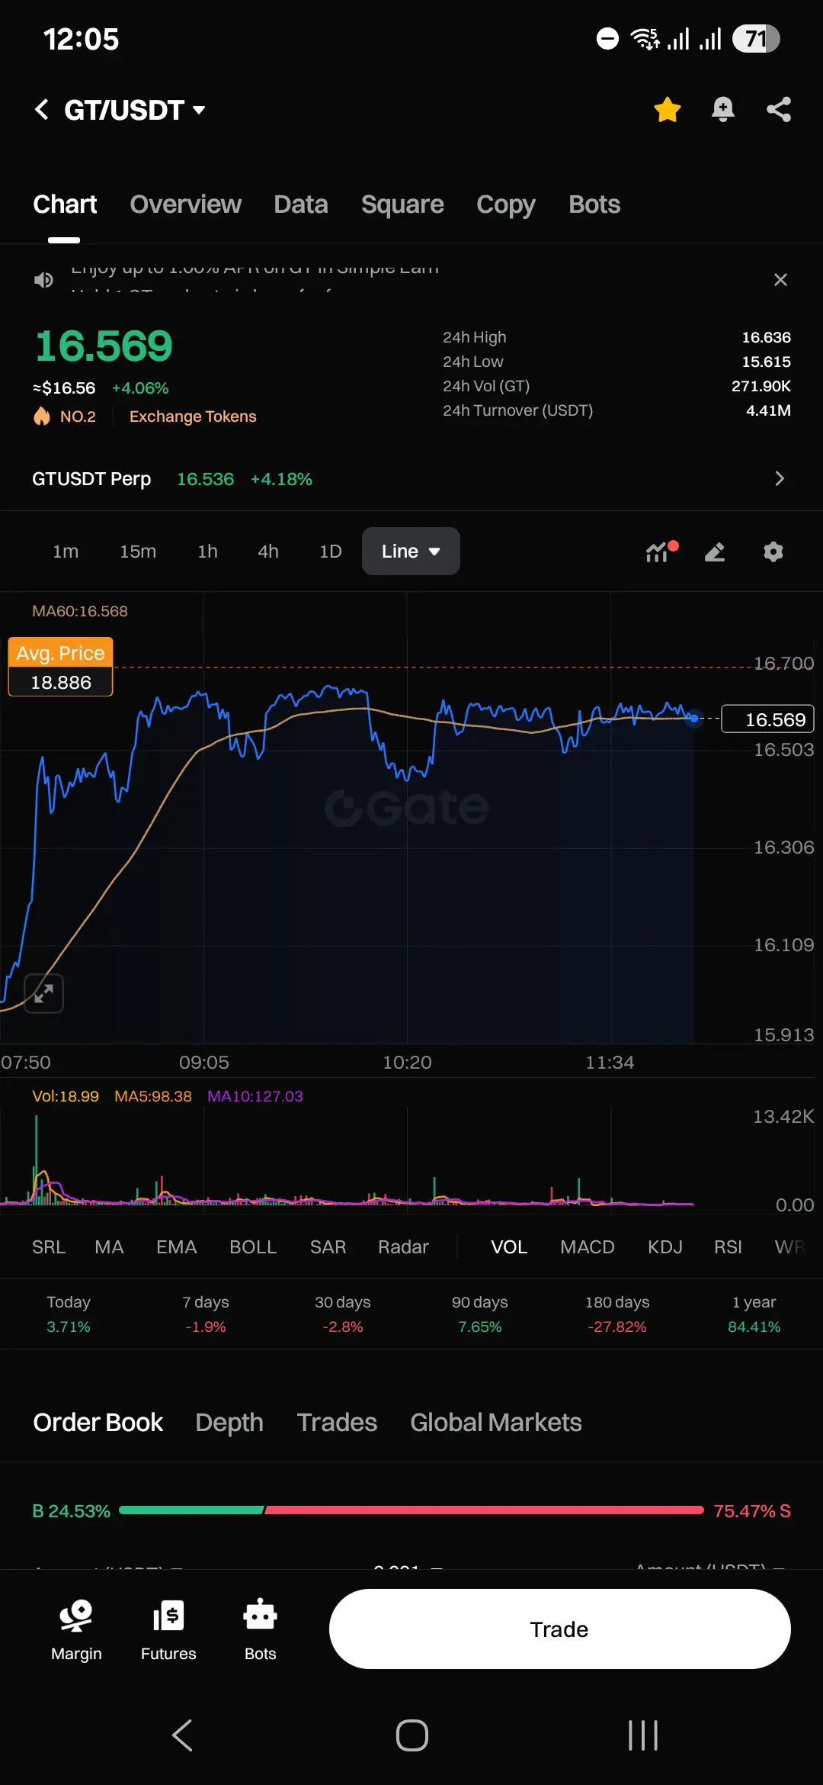Image resolution: width=823 pixels, height=1785 pixels.
Task: Tap the share icon
Action: click(778, 110)
